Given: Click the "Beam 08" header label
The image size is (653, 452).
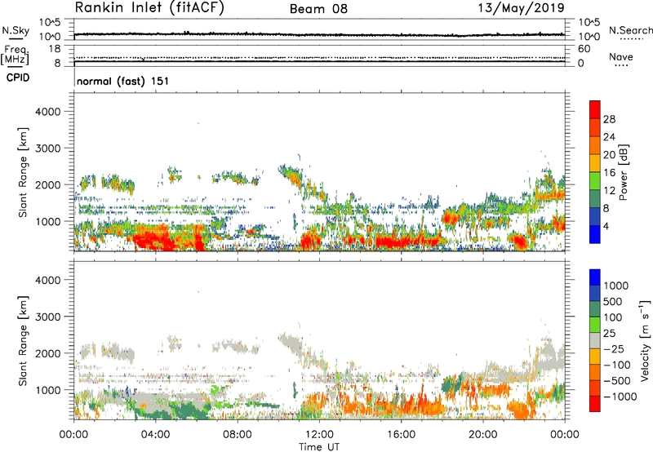Looking at the screenshot, I should [318, 9].
